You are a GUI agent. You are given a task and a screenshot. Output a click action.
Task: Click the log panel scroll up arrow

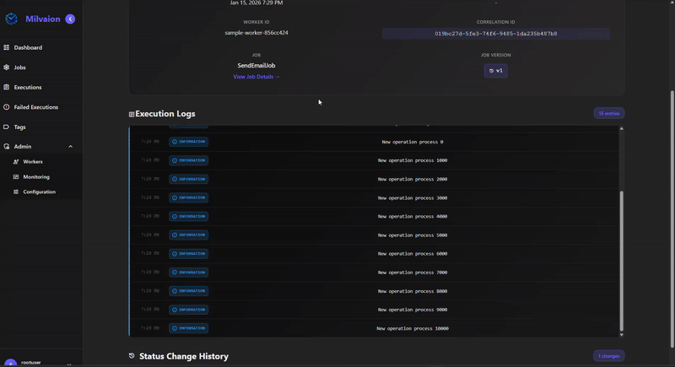tap(621, 128)
